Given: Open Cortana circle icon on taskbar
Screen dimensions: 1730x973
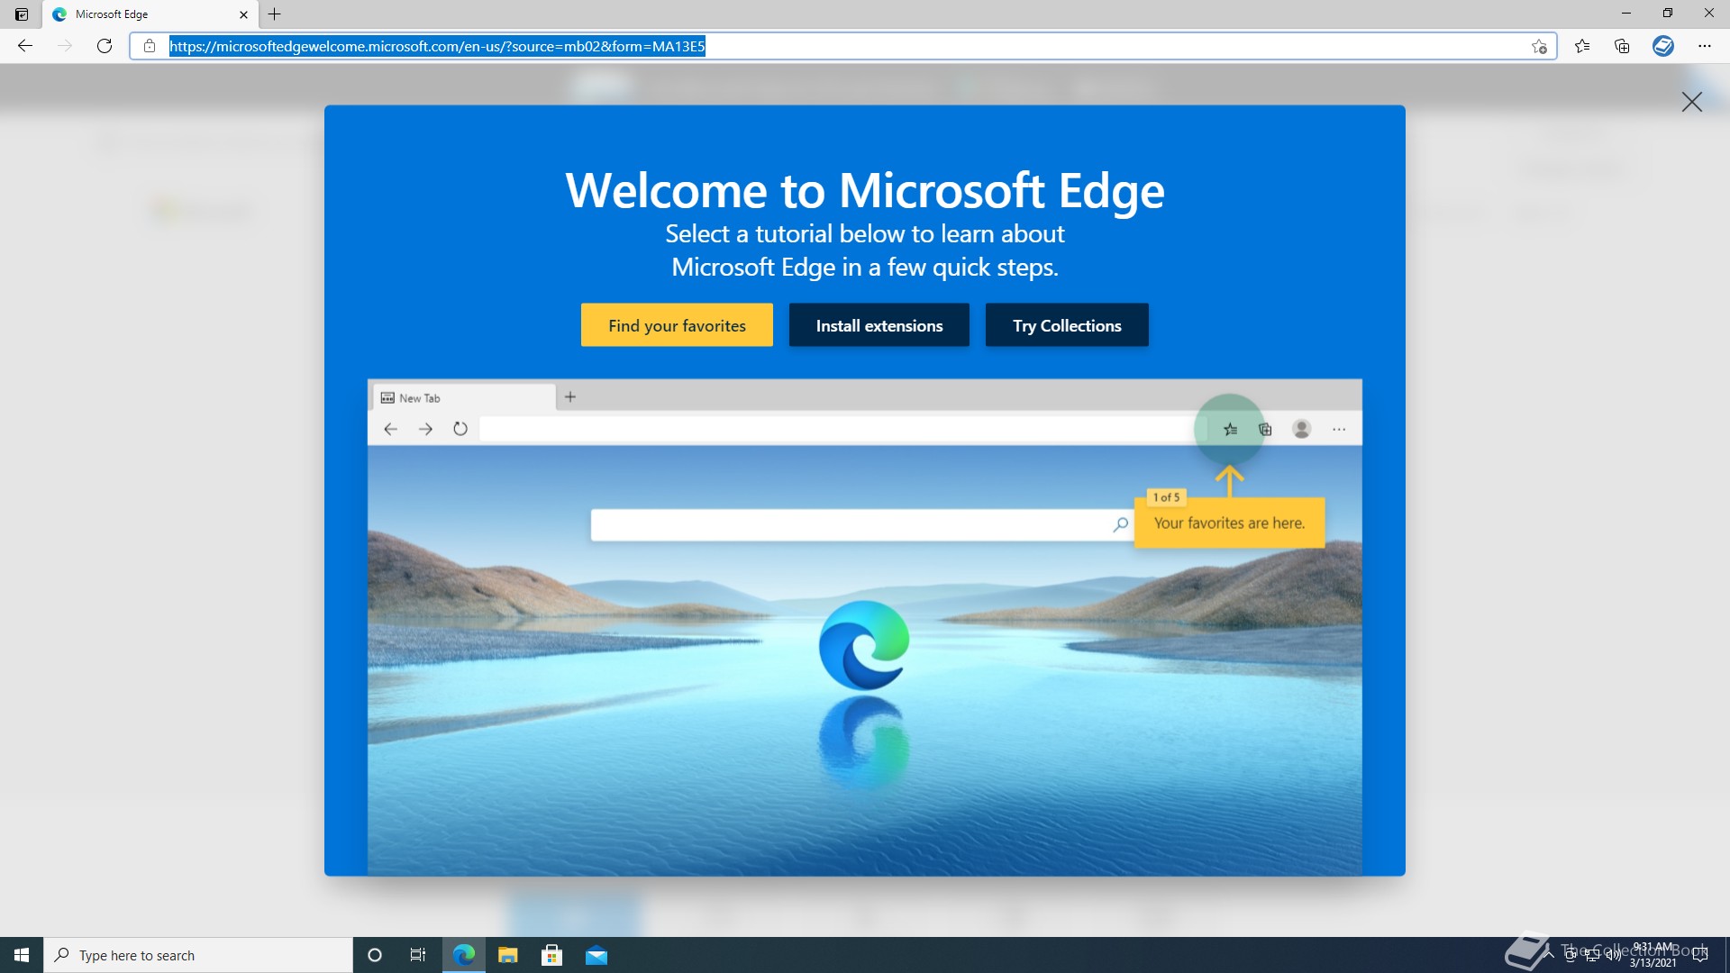Looking at the screenshot, I should pyautogui.click(x=375, y=955).
